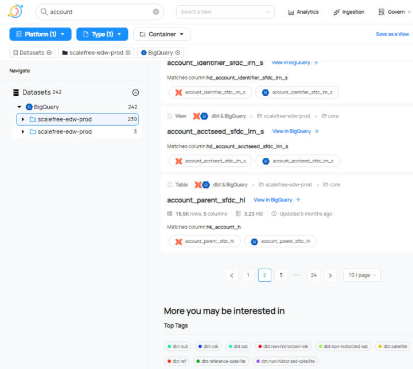Remove the scalefree-edw-prod filter chip
Viewport: 413px width, 369px height.
pos(128,53)
